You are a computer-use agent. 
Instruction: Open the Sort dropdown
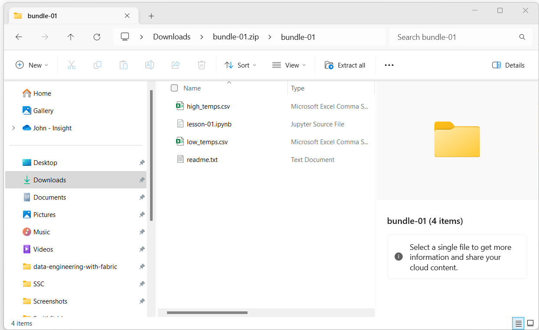(241, 65)
